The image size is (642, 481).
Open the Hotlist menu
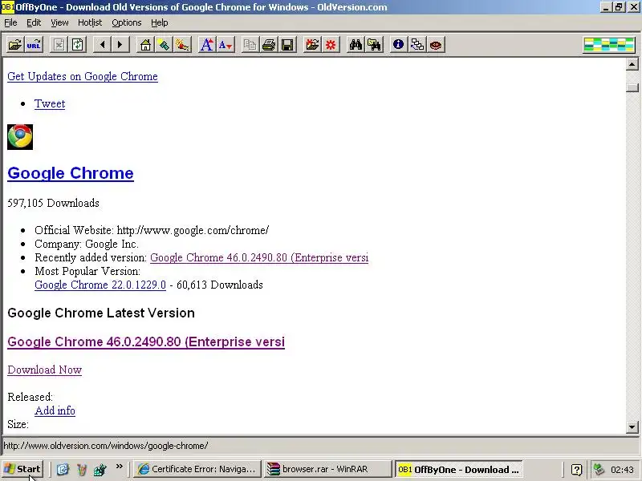pyautogui.click(x=90, y=23)
